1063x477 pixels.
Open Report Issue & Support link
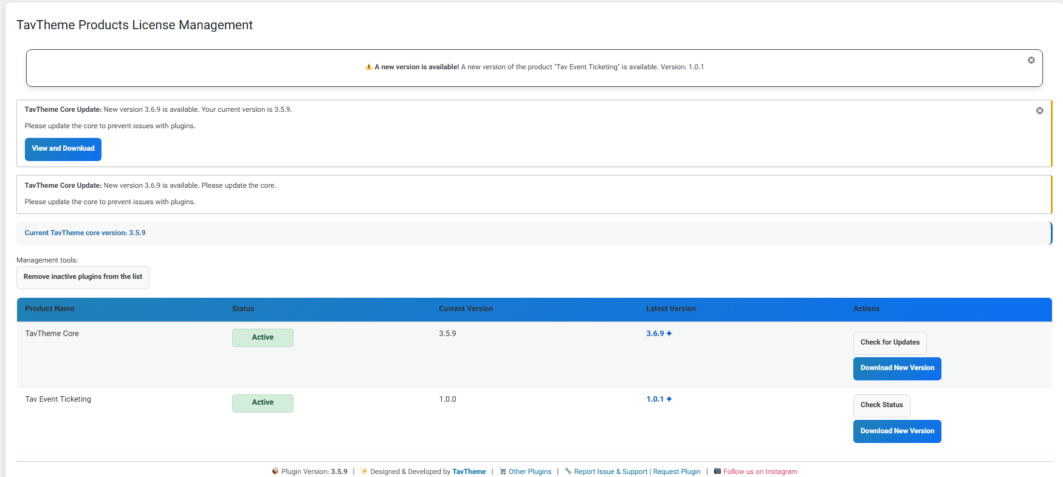(x=611, y=472)
